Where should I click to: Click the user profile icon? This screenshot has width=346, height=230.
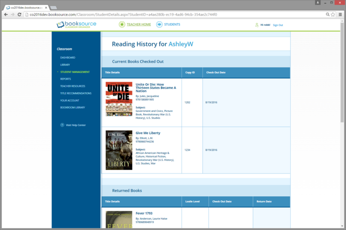pos(256,25)
